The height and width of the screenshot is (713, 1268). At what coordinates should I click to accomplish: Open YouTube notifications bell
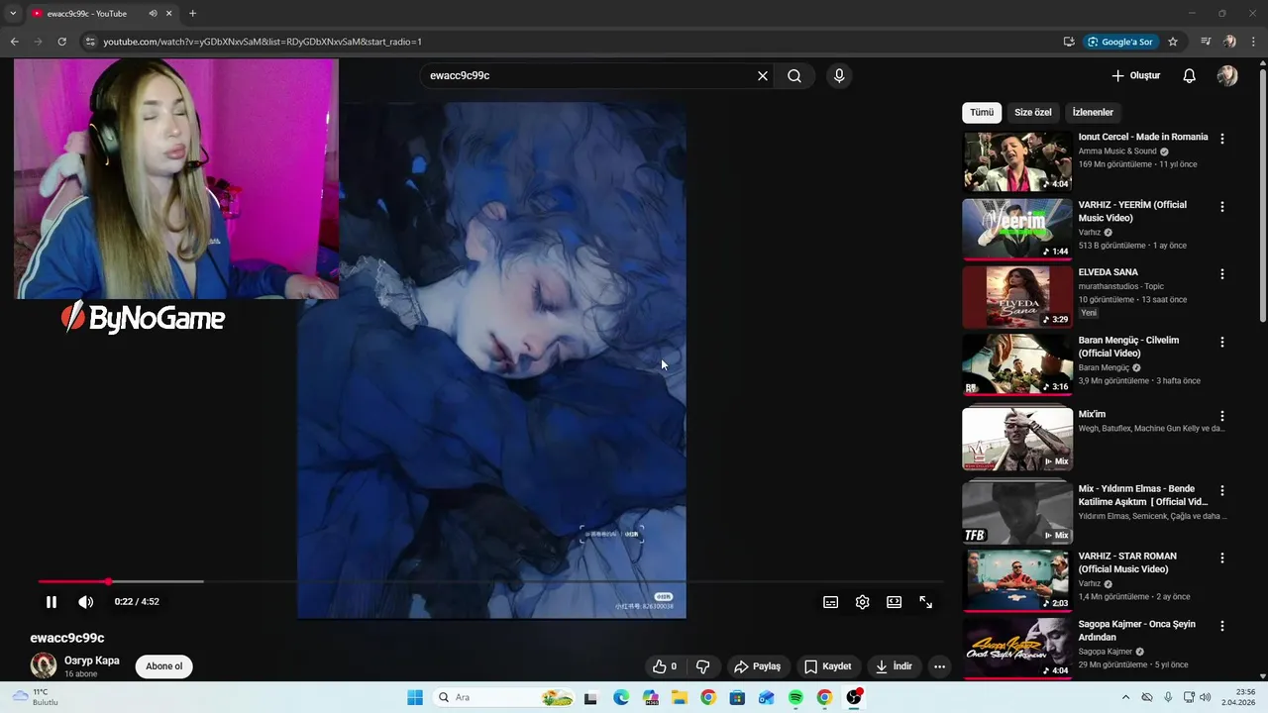(1190, 75)
